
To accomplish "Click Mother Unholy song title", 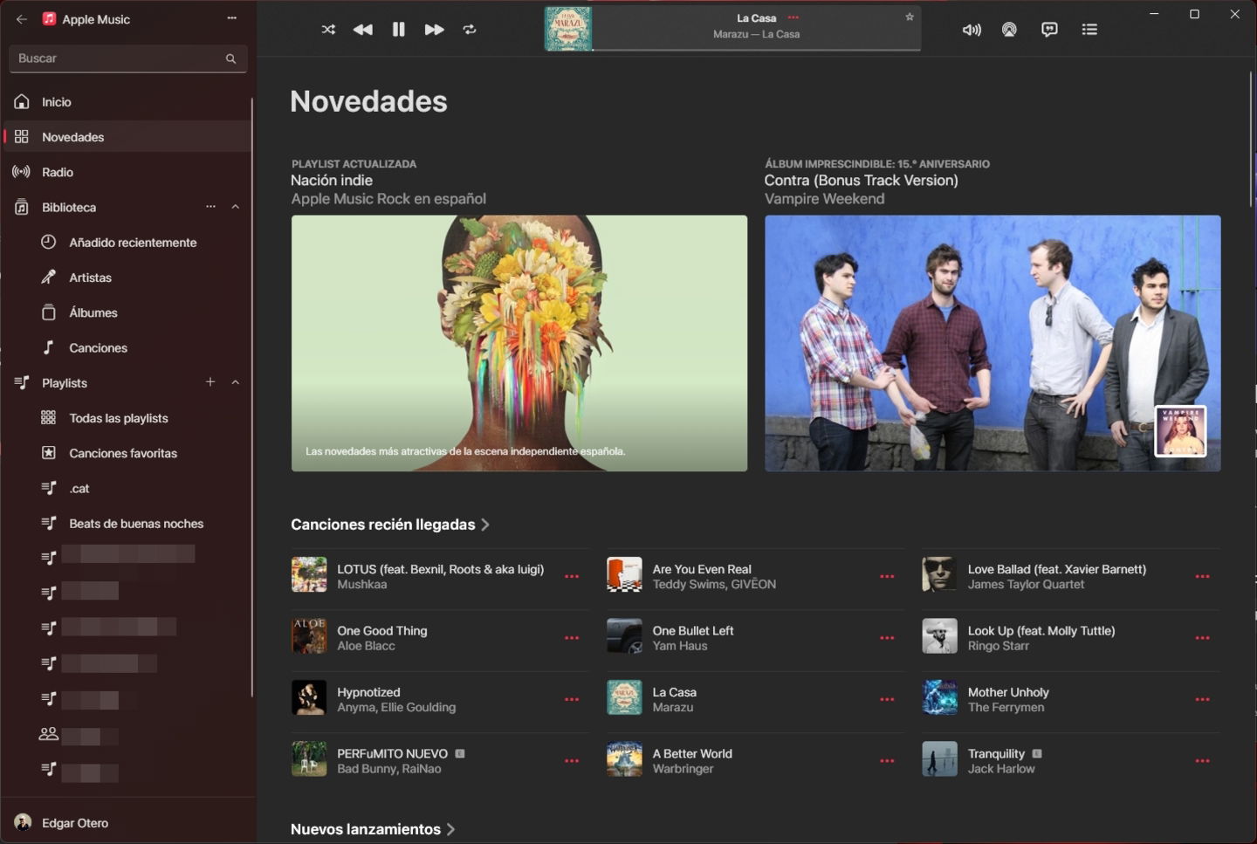I will pos(1008,692).
